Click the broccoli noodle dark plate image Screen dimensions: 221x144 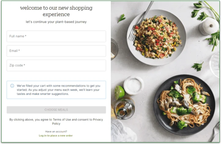pos(184,104)
